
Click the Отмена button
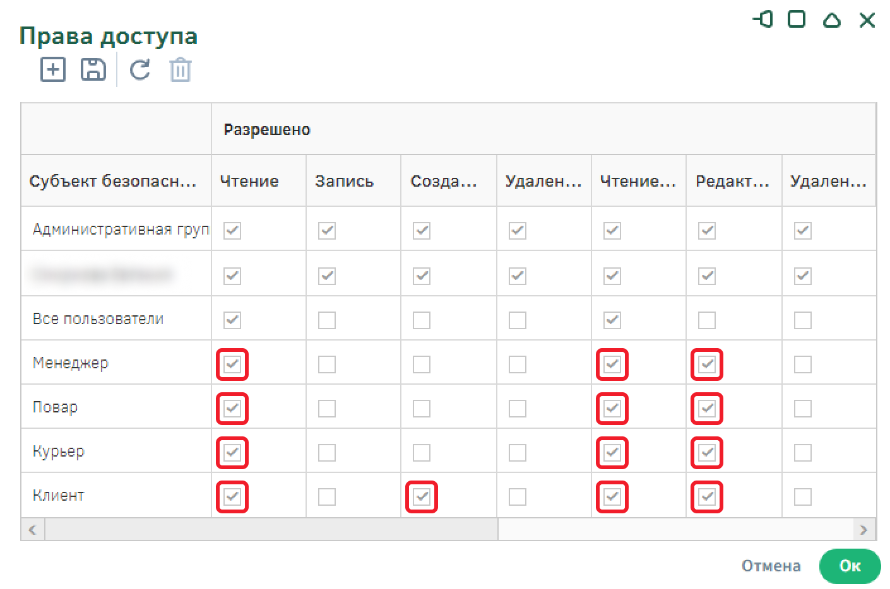[771, 566]
